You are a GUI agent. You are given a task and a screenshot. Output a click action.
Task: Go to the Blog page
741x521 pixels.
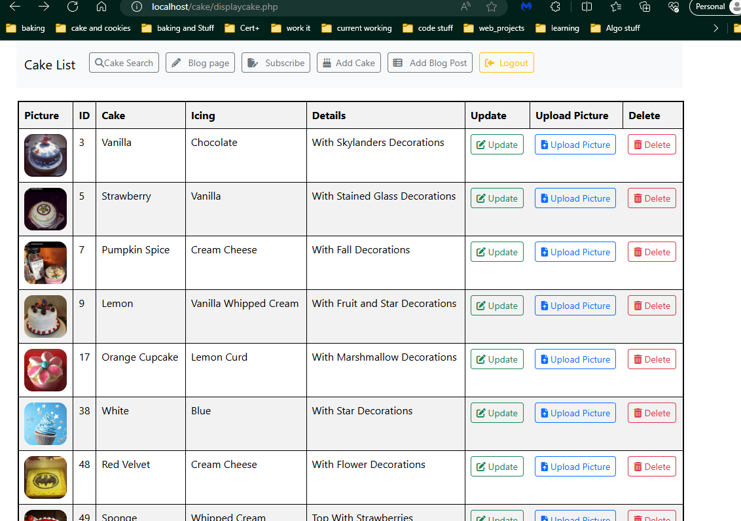tap(200, 63)
